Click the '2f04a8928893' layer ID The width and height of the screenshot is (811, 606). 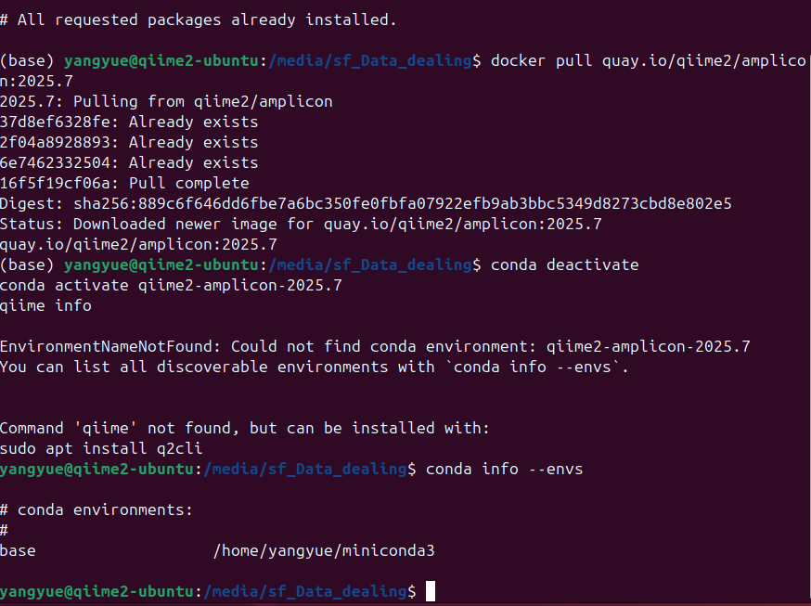[55, 142]
